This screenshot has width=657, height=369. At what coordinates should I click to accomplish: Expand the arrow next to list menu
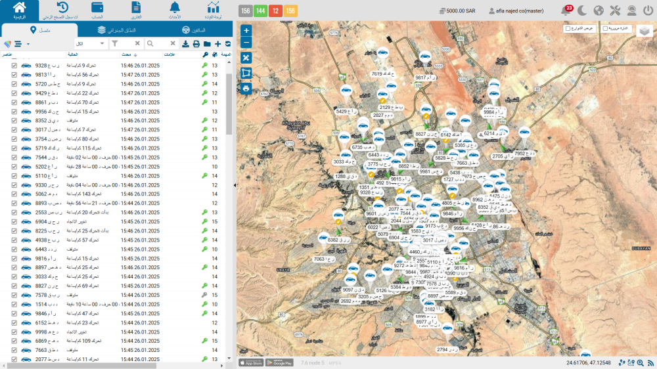tap(28, 44)
